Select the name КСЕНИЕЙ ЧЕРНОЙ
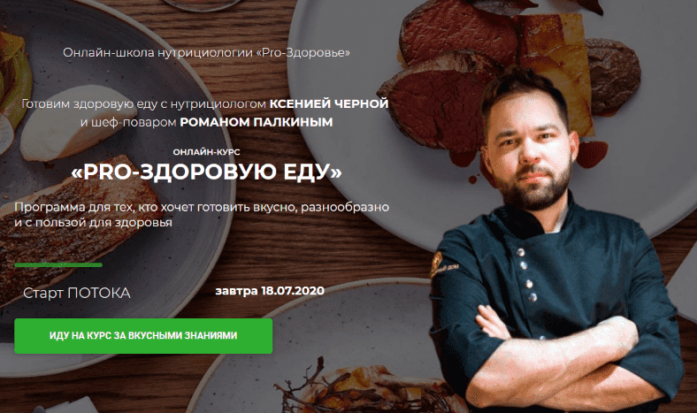 tap(329, 103)
